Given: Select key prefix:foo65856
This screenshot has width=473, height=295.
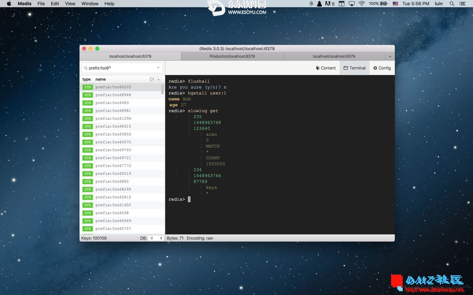Looking at the screenshot, I should click(x=122, y=134).
